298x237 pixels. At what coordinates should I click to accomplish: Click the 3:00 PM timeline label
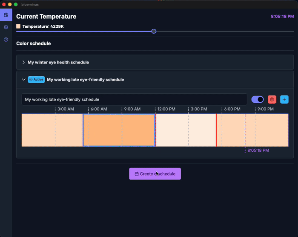point(199,109)
